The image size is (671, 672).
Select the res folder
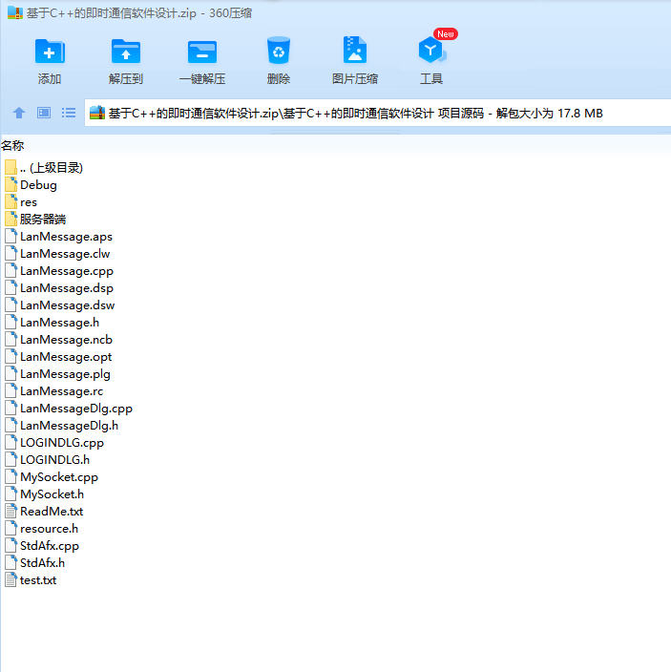[21, 201]
